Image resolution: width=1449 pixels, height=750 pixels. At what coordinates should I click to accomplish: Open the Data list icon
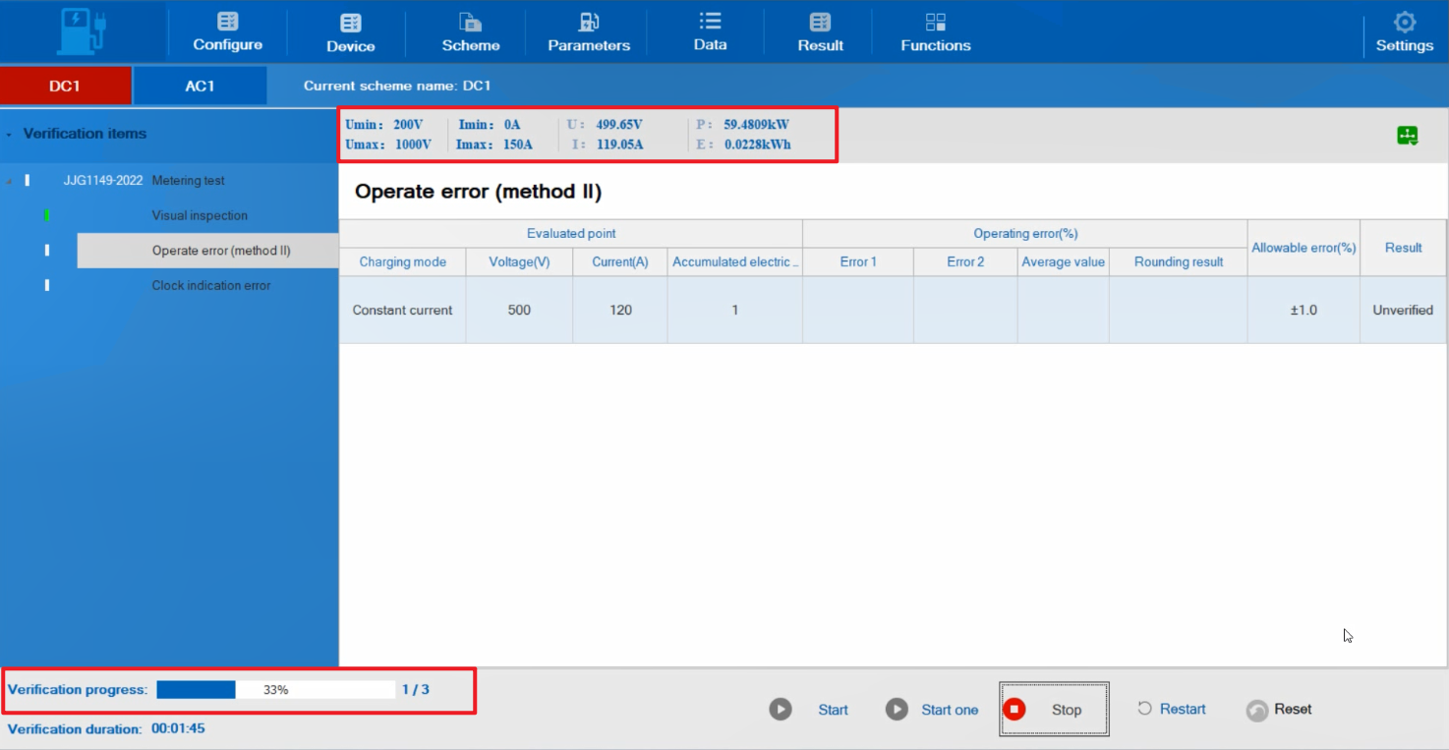tap(710, 21)
